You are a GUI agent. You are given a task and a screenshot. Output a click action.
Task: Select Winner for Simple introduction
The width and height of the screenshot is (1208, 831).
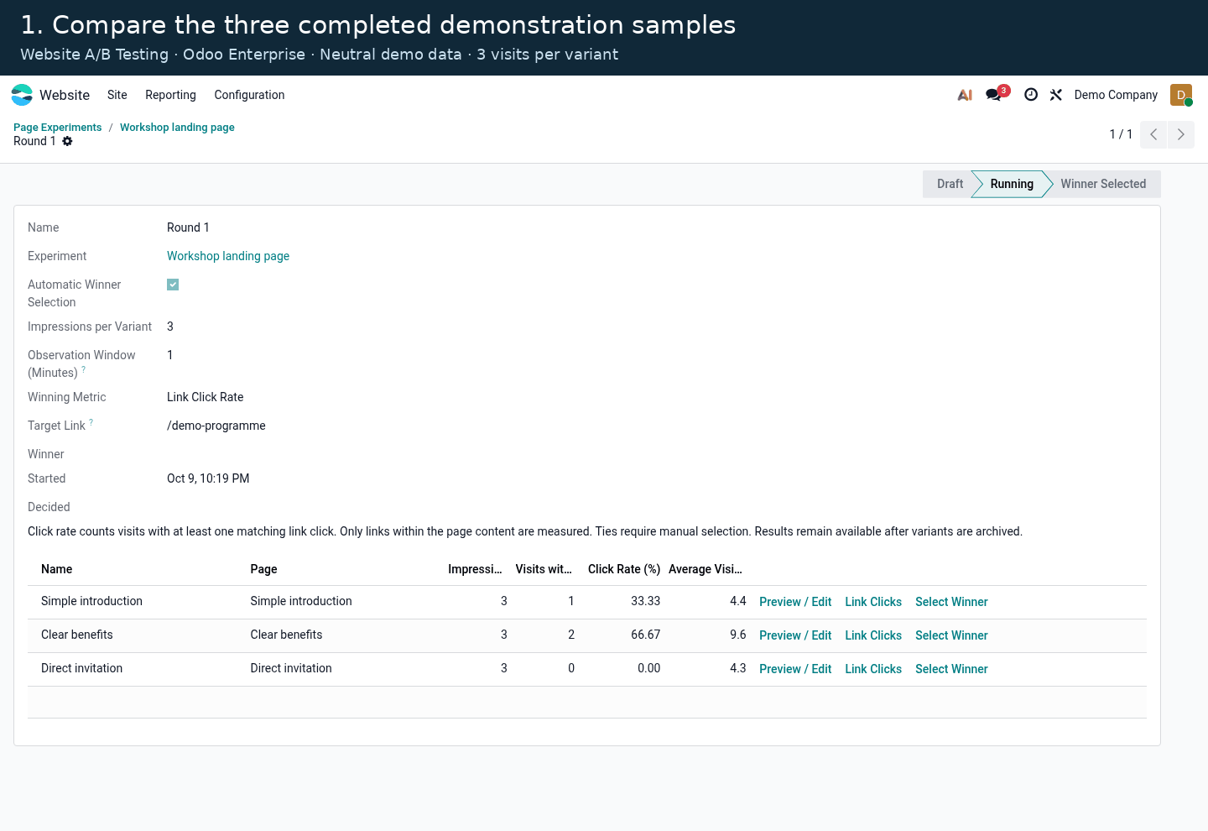tap(951, 602)
